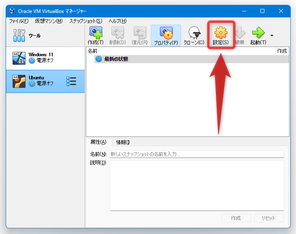Select the 最新の状態 current state row
The height and width of the screenshot is (234, 296).
[192, 59]
